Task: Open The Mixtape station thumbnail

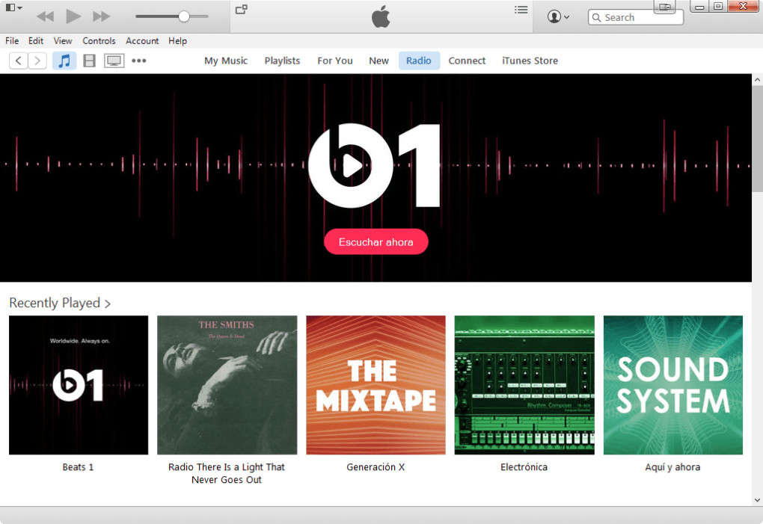Action: (x=376, y=385)
